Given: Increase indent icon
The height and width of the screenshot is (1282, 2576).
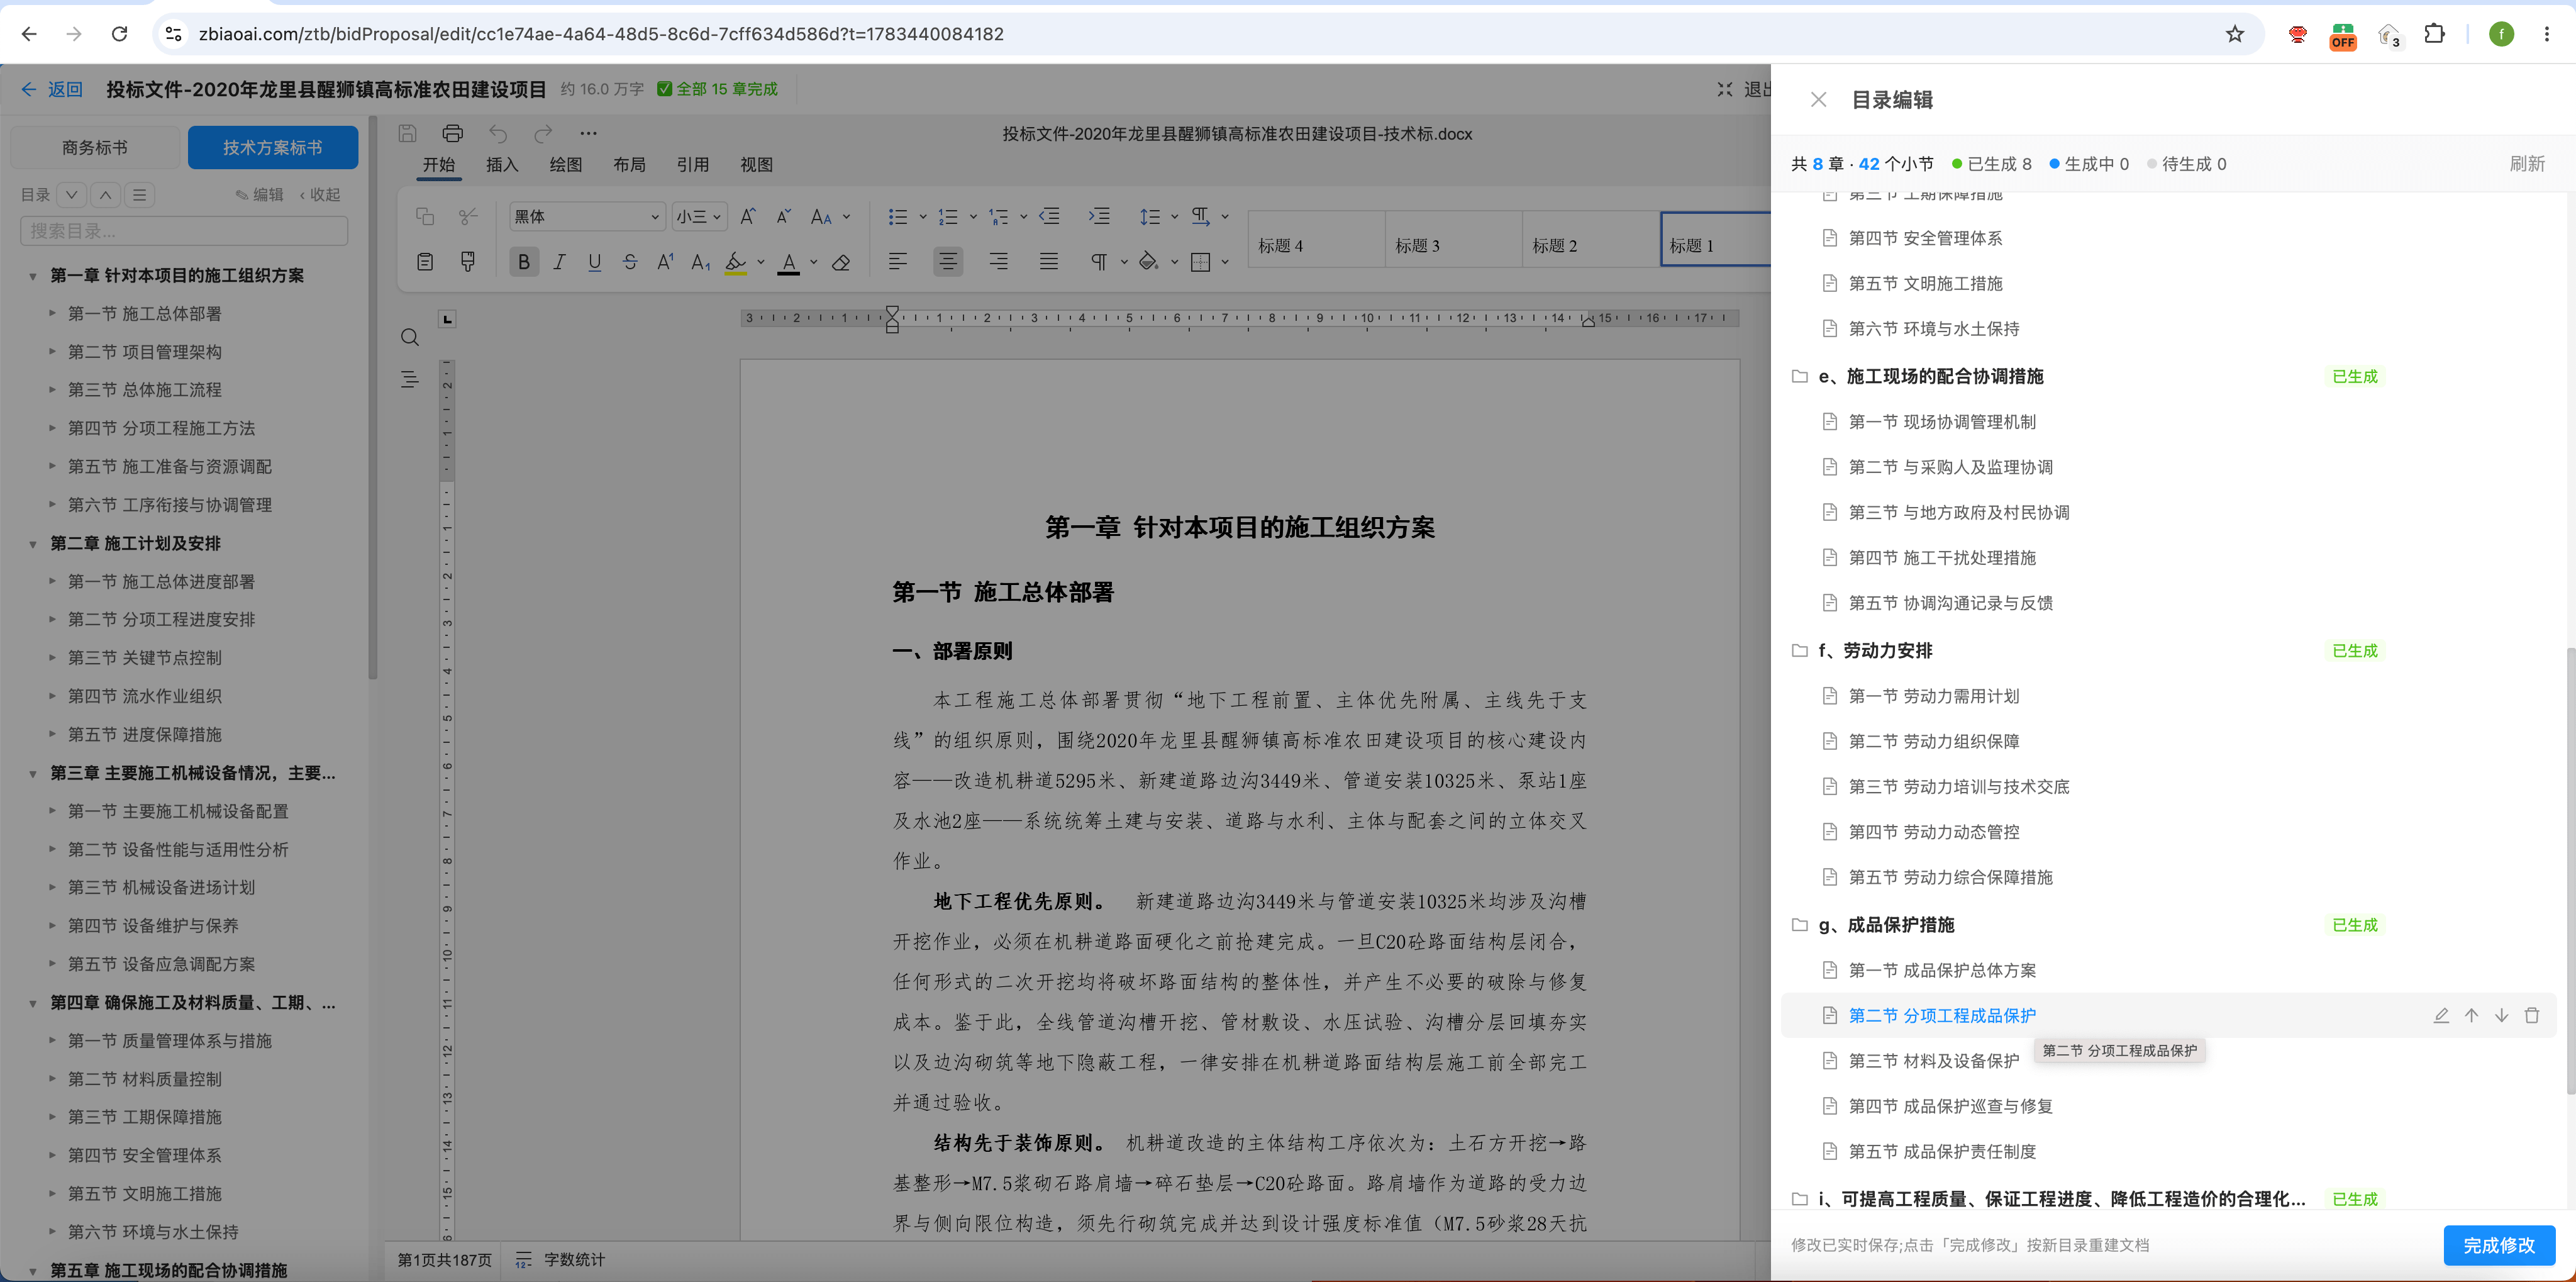Looking at the screenshot, I should [1099, 216].
